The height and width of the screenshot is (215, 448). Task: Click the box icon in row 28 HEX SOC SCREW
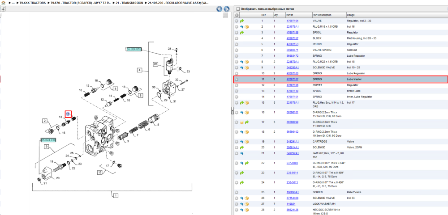click(x=246, y=210)
